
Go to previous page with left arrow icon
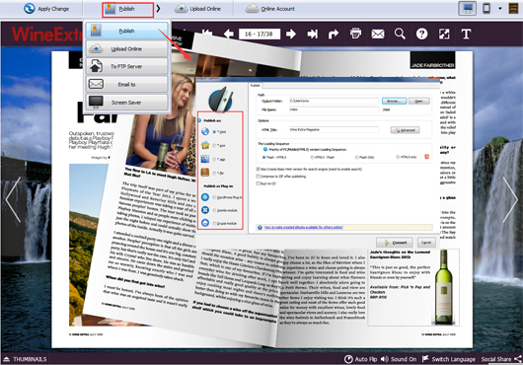(x=229, y=34)
